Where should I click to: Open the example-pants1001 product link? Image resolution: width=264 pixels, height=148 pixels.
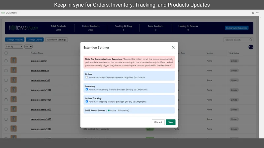pyautogui.click(x=41, y=100)
